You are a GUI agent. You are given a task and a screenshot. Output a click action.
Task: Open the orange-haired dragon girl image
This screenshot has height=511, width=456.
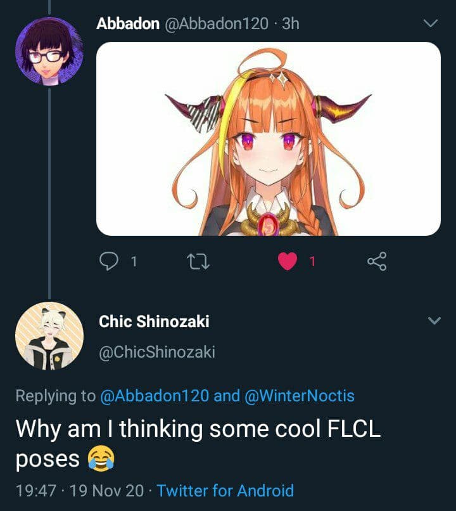coord(269,139)
